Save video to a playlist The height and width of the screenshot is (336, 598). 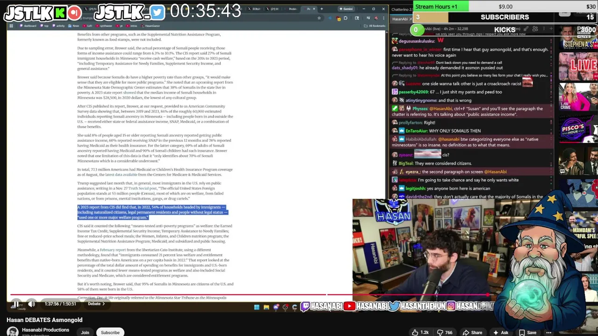tap(527, 332)
